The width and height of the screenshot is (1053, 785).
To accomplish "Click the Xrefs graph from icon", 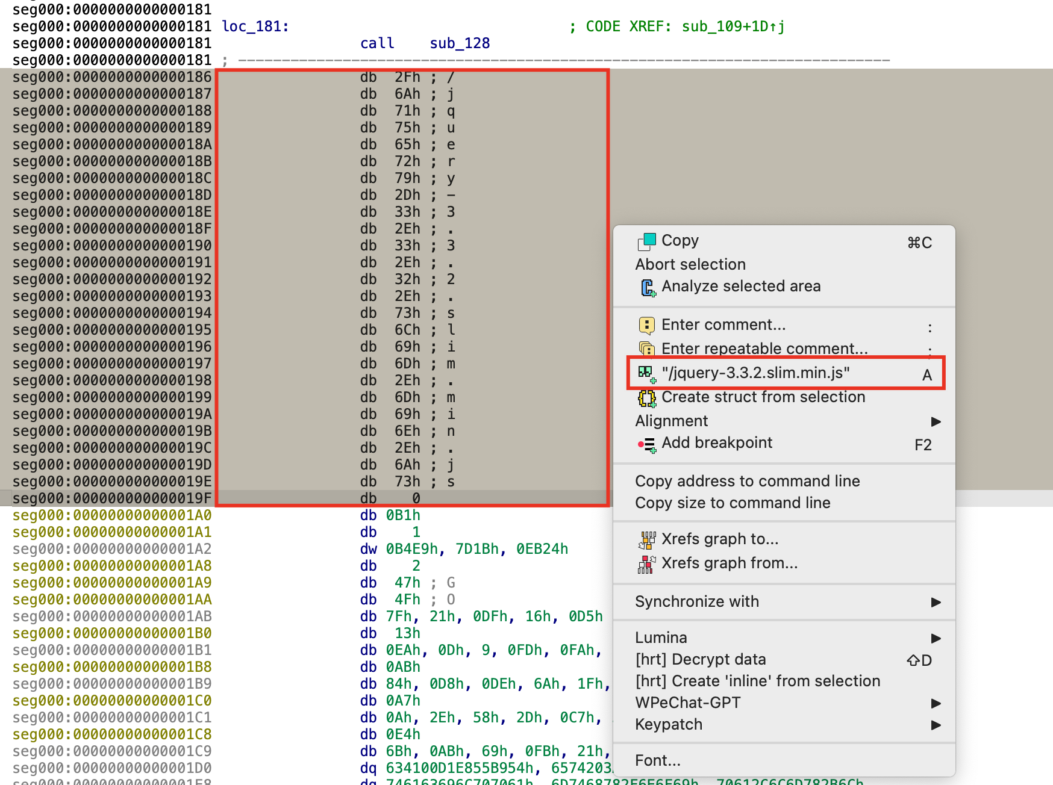I will pyautogui.click(x=648, y=564).
